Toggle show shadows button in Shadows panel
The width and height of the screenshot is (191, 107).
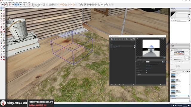pos(172,50)
